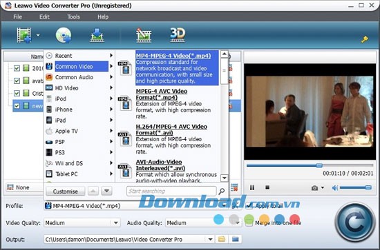
Task: Click the search magnifier icon
Action: pyautogui.click(x=222, y=191)
